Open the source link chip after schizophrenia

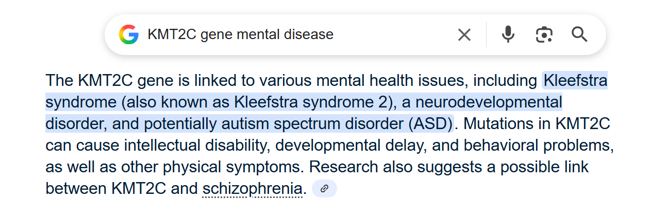click(324, 189)
